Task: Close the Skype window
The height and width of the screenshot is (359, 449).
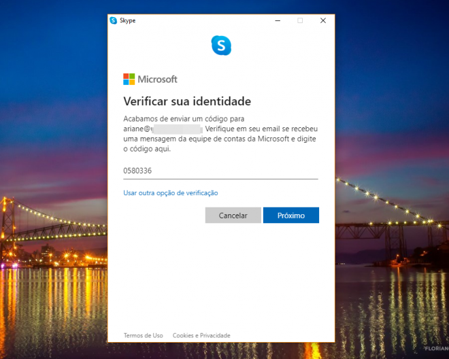Action: click(x=323, y=20)
